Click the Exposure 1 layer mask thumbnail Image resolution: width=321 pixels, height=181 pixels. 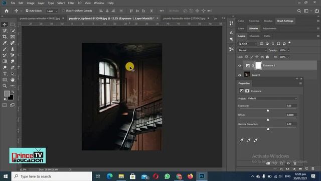click(258, 65)
